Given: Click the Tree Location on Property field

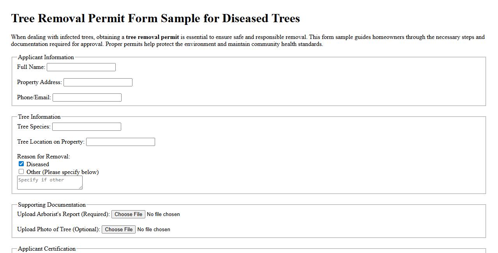Looking at the screenshot, I should tap(120, 141).
